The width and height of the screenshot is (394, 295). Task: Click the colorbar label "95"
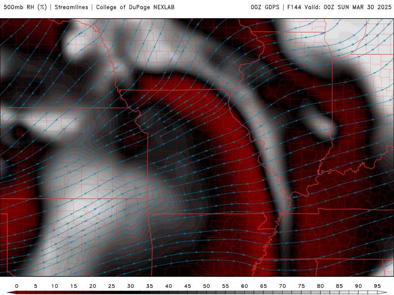[377, 286]
